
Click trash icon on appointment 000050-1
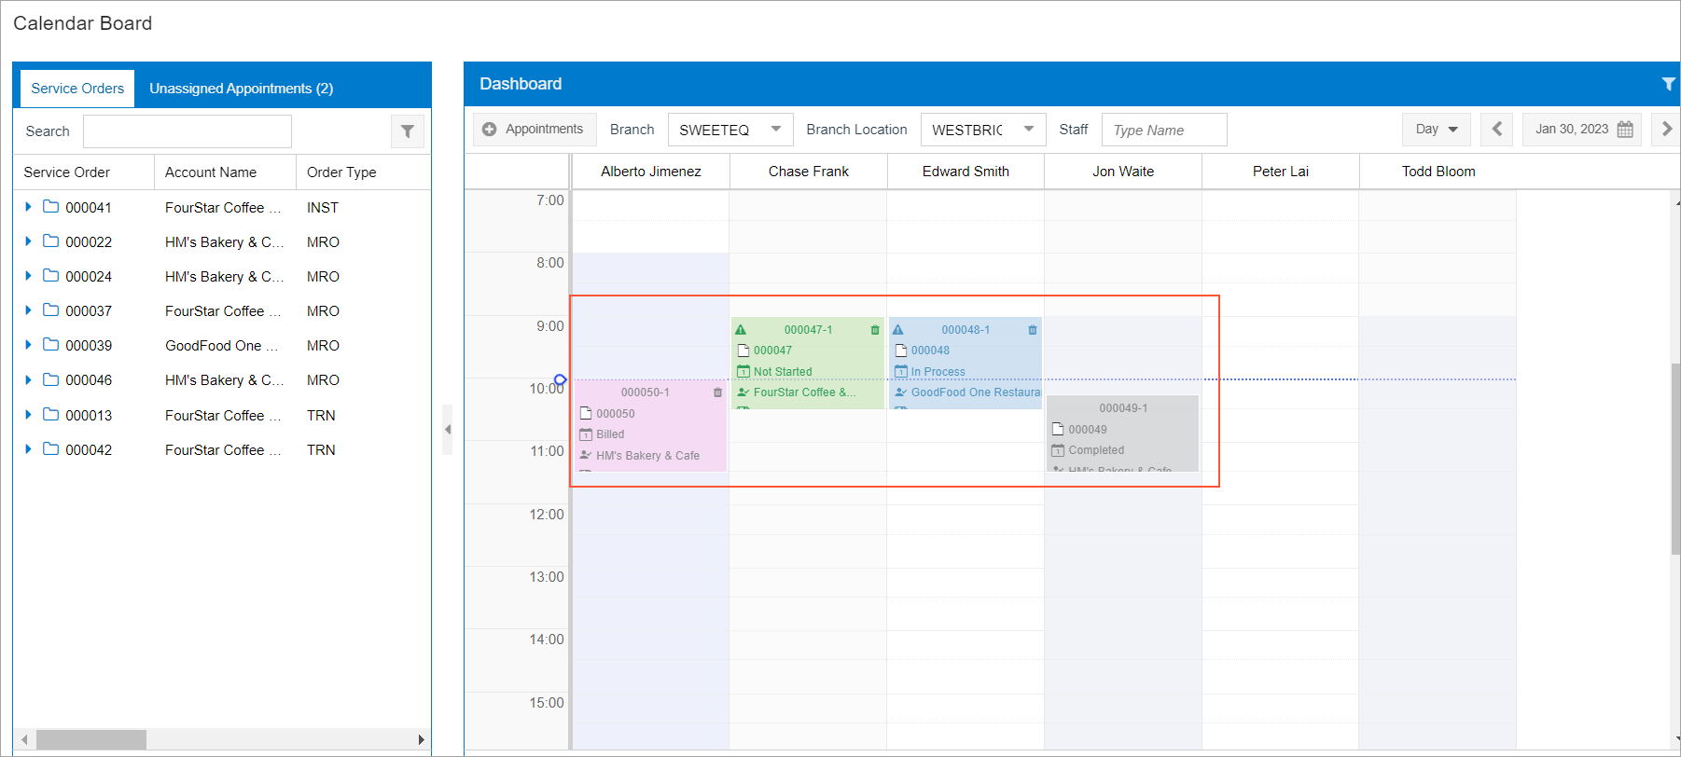pos(717,392)
